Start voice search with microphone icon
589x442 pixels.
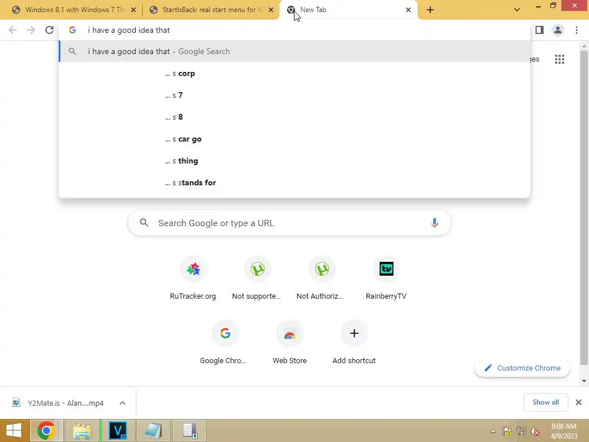434,223
